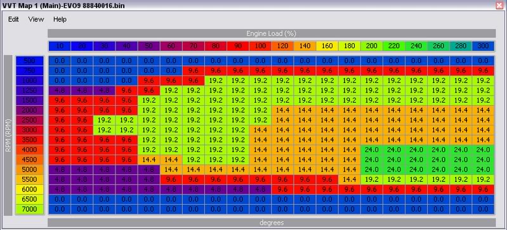Click the 9.6 cell at 1000 RPM, load 50

coord(149,80)
